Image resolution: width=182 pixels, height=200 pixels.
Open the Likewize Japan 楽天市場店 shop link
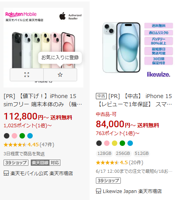pyautogui.click(x=132, y=191)
